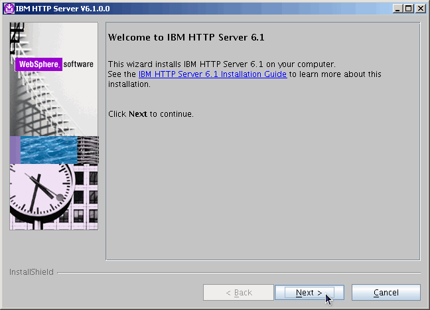Image resolution: width=430 pixels, height=310 pixels.
Task: Click the installer icon in the title bar
Action: click(x=9, y=9)
